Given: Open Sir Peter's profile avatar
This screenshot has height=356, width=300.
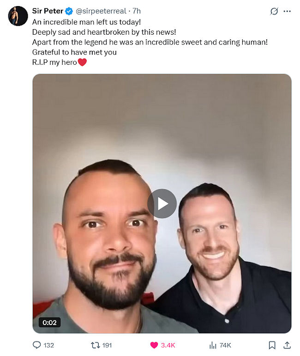Looking at the screenshot, I should (x=18, y=16).
